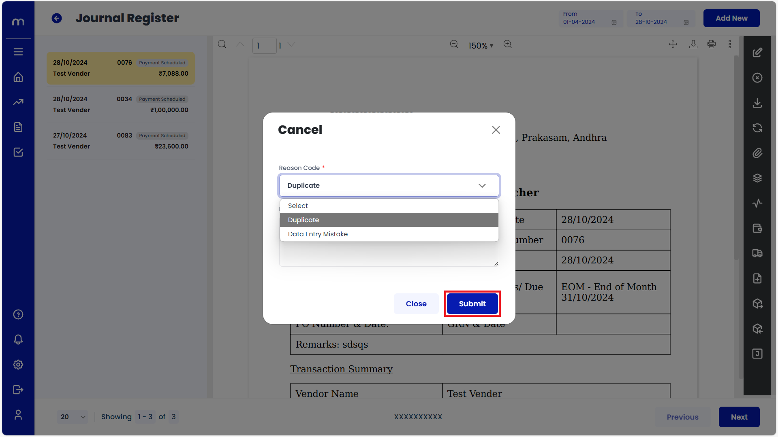
Task: Open document search with the magnifier icon
Action: [222, 44]
